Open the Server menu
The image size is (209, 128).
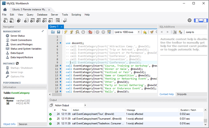coord(54,15)
